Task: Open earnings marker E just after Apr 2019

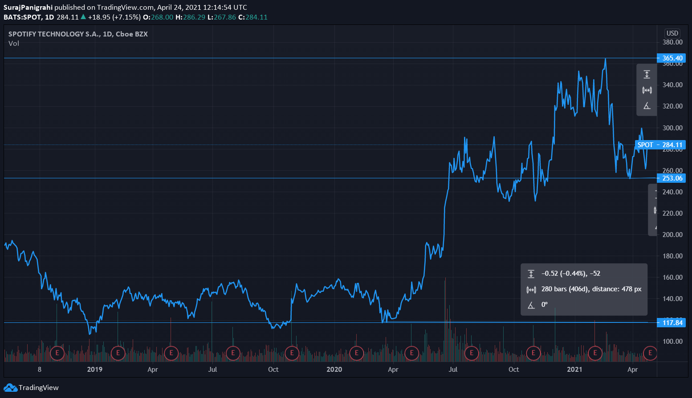Action: [x=171, y=354]
